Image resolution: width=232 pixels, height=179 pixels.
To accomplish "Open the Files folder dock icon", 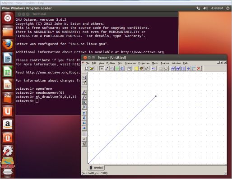I will tap(8, 32).
